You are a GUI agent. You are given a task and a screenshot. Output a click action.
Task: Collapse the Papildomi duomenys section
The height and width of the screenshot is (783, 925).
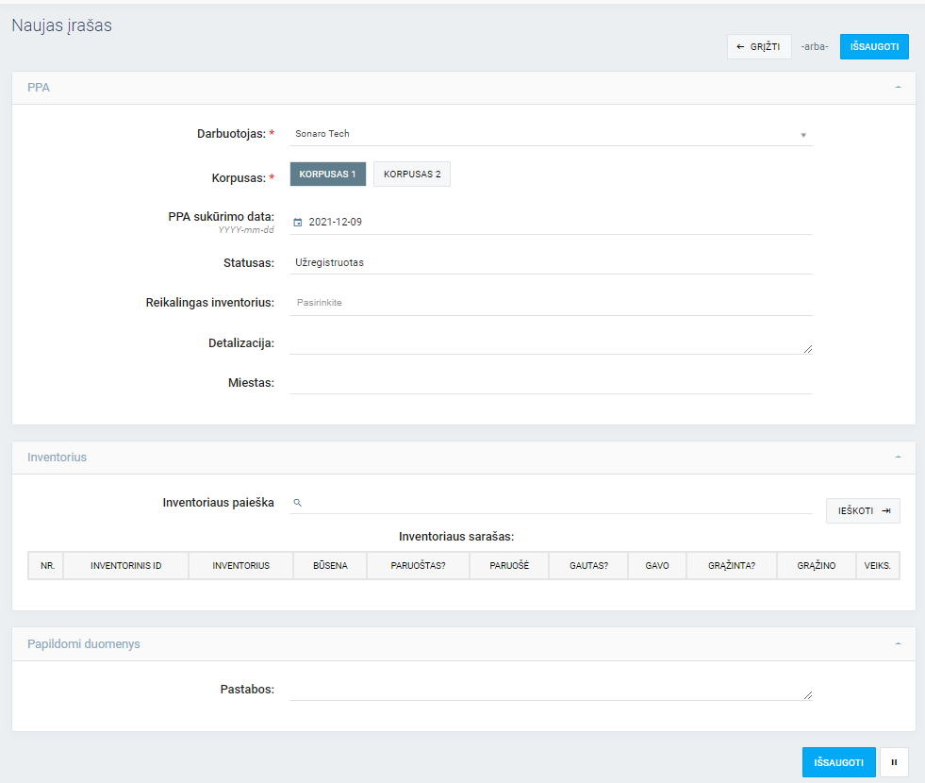click(898, 644)
